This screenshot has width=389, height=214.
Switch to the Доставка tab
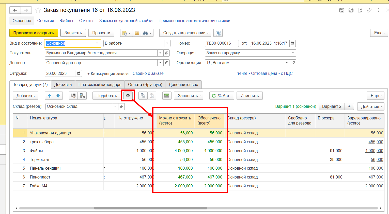tap(63, 84)
